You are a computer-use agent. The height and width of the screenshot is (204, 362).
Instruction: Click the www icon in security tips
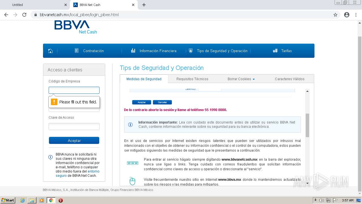132,163
